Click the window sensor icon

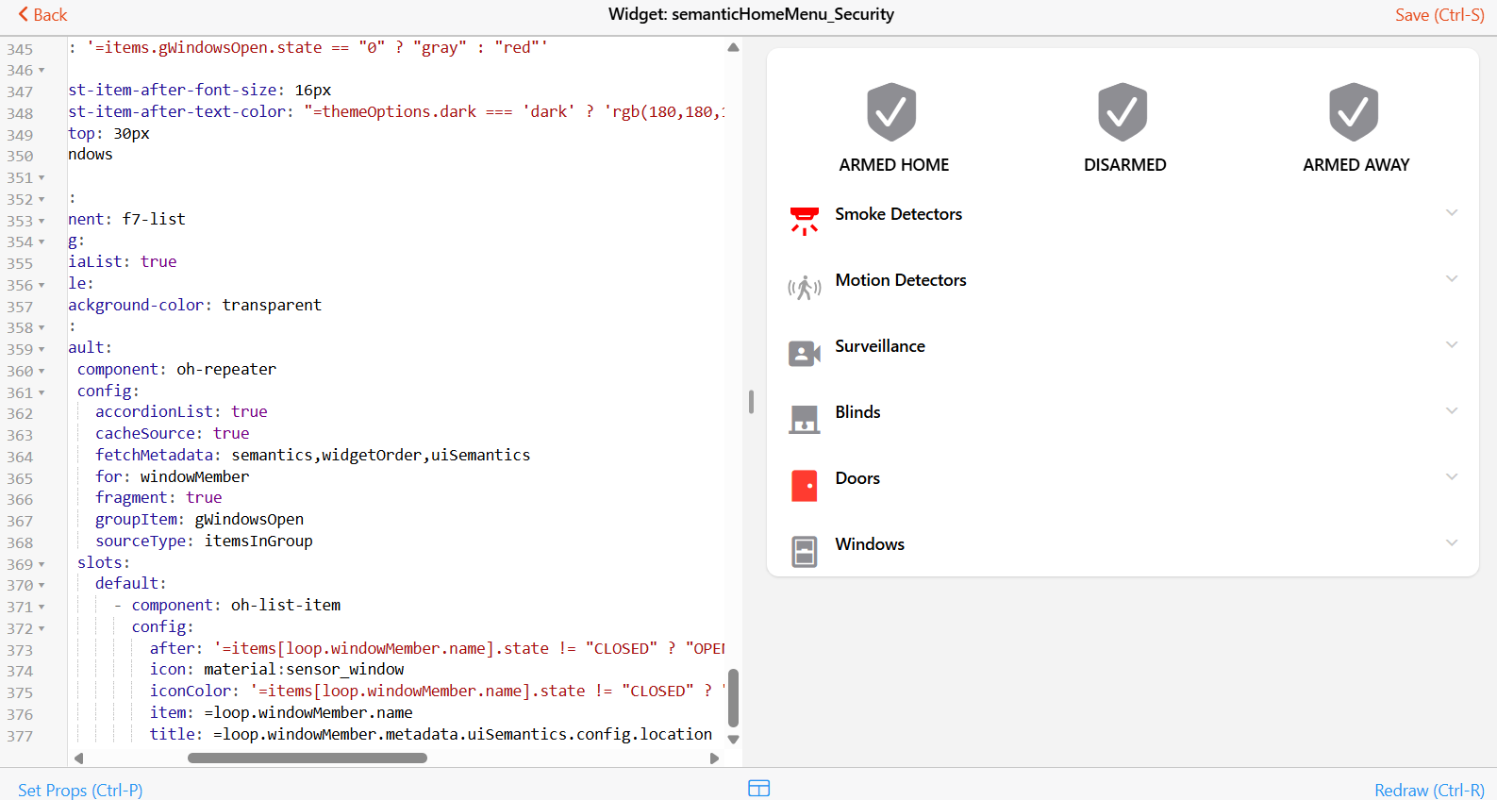[x=804, y=552]
